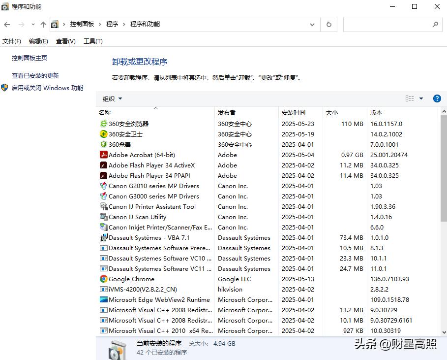Screen dimensions: 447x360
Task: Select the Google Chrome icon
Action: [103, 279]
